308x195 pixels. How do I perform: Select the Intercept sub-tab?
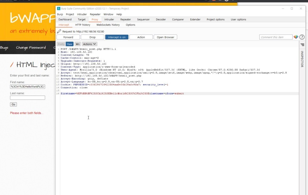coord(64,25)
